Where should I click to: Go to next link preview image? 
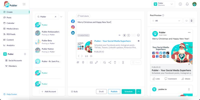(82, 56)
